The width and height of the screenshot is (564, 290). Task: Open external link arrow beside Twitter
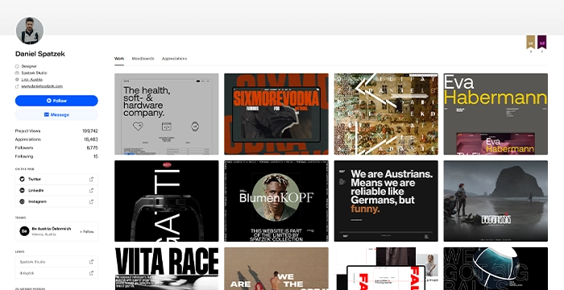pyautogui.click(x=91, y=179)
